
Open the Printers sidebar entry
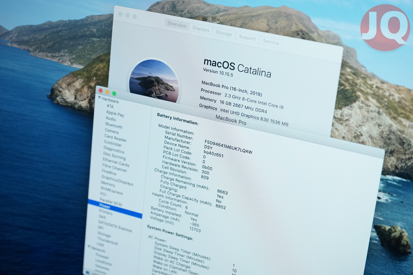coord(105,213)
